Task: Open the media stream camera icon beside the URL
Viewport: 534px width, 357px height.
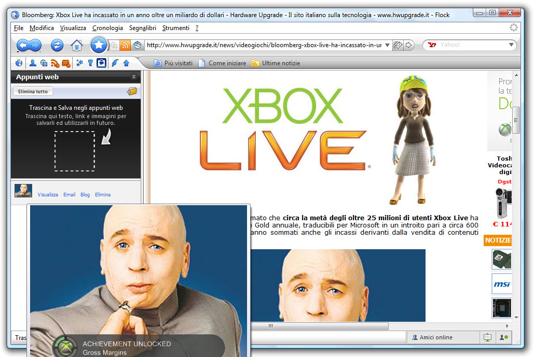Action: click(114, 45)
